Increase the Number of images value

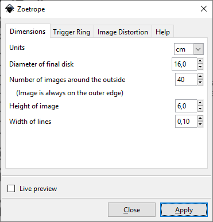pos(200,77)
